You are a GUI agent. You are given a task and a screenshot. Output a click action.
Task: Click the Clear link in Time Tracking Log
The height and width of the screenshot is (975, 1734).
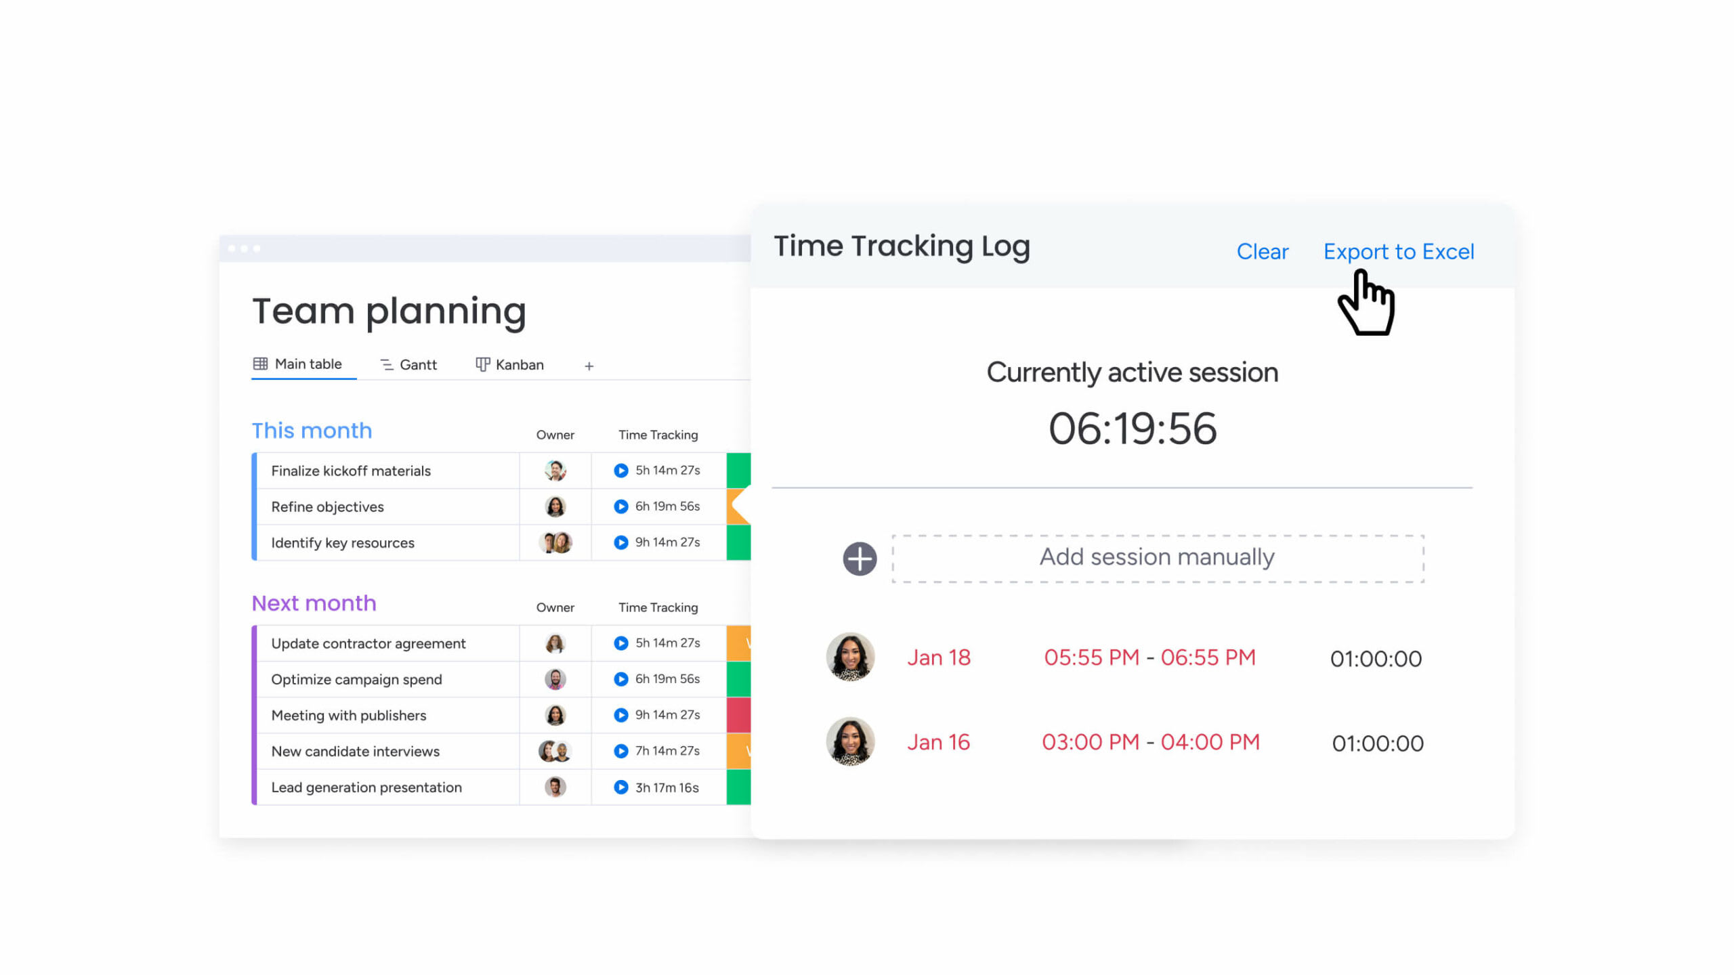coord(1263,251)
